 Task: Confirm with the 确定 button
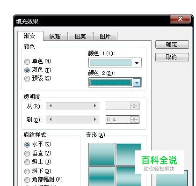(x=172, y=45)
